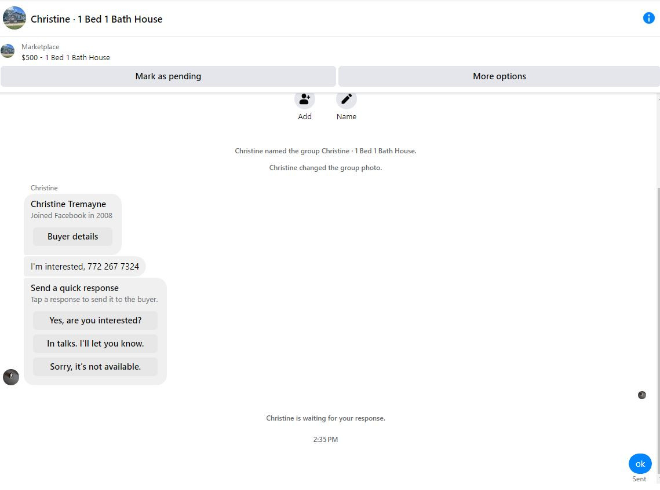
Task: Click the conversation title Christine · 1 Bed 1 Bath House
Action: point(96,19)
